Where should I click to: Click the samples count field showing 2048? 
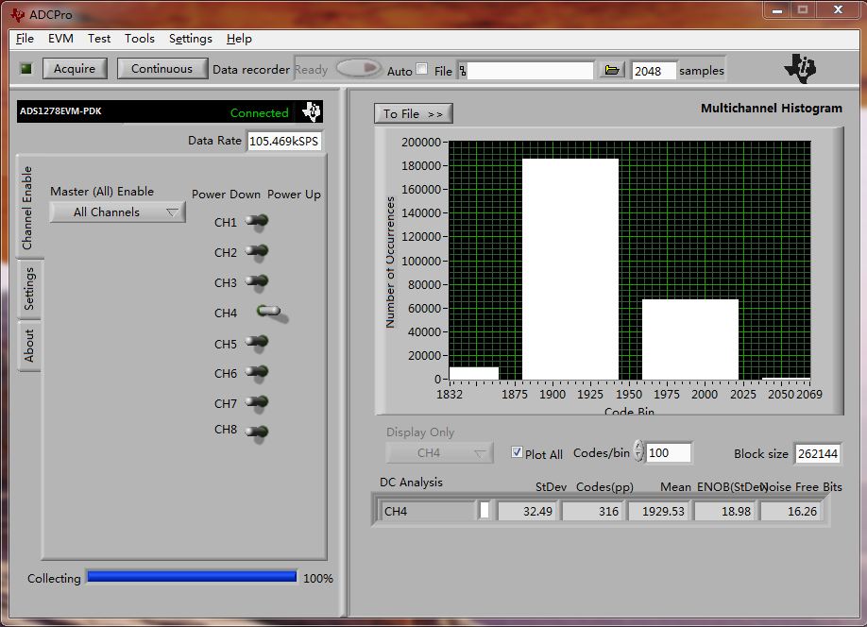click(x=654, y=71)
